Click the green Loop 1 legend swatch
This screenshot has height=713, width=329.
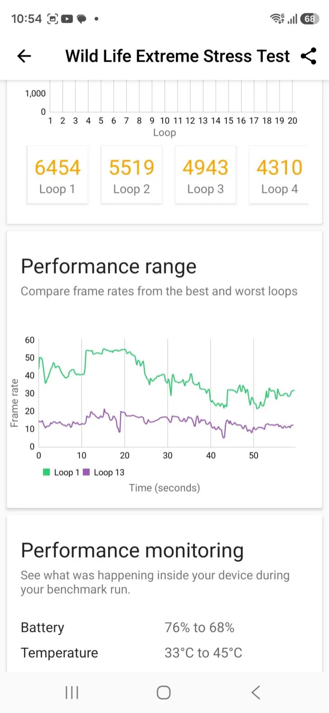[46, 472]
